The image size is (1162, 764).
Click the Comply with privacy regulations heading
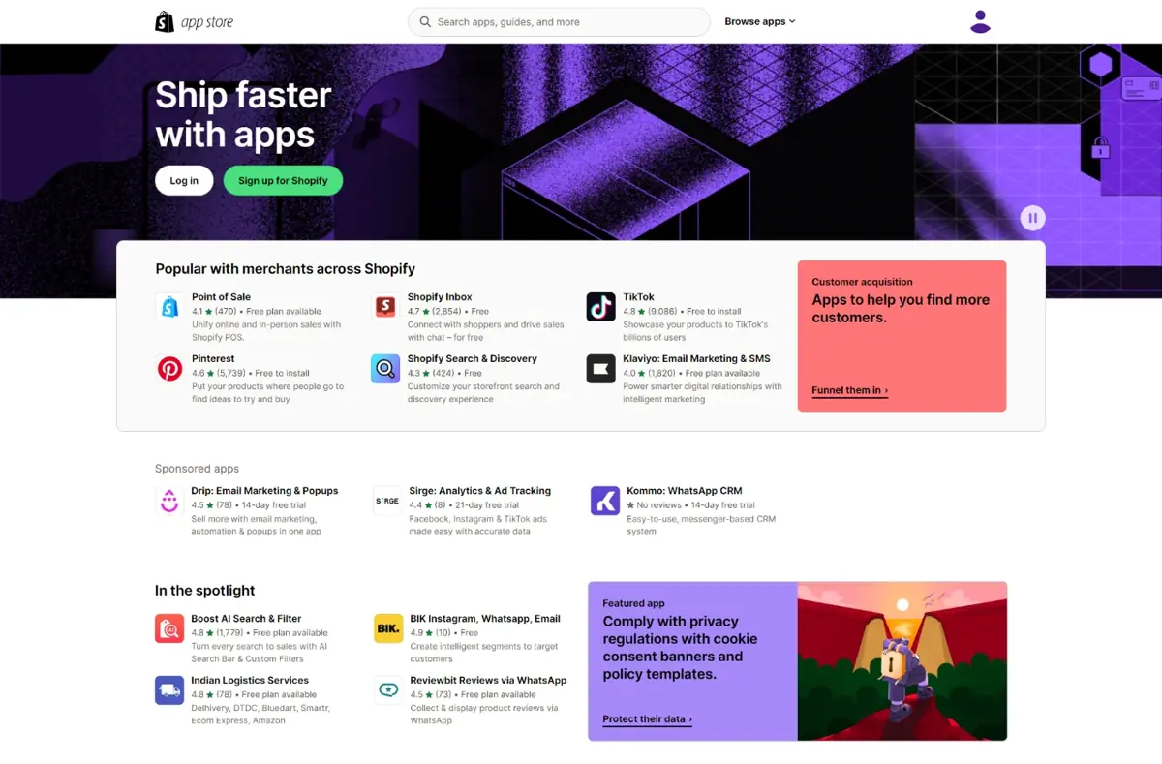[680, 648]
